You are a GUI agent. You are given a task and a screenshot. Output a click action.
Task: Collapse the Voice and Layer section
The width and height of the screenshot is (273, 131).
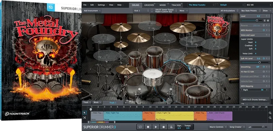(269, 35)
